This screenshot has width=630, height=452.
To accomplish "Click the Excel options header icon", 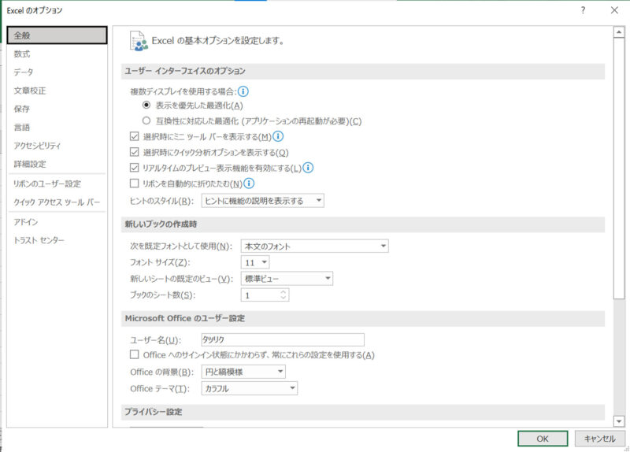I will coord(139,41).
